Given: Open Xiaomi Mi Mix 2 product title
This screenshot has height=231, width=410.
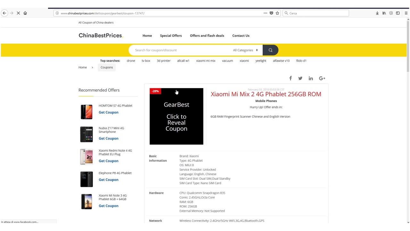Looking at the screenshot, I should click(x=266, y=94).
